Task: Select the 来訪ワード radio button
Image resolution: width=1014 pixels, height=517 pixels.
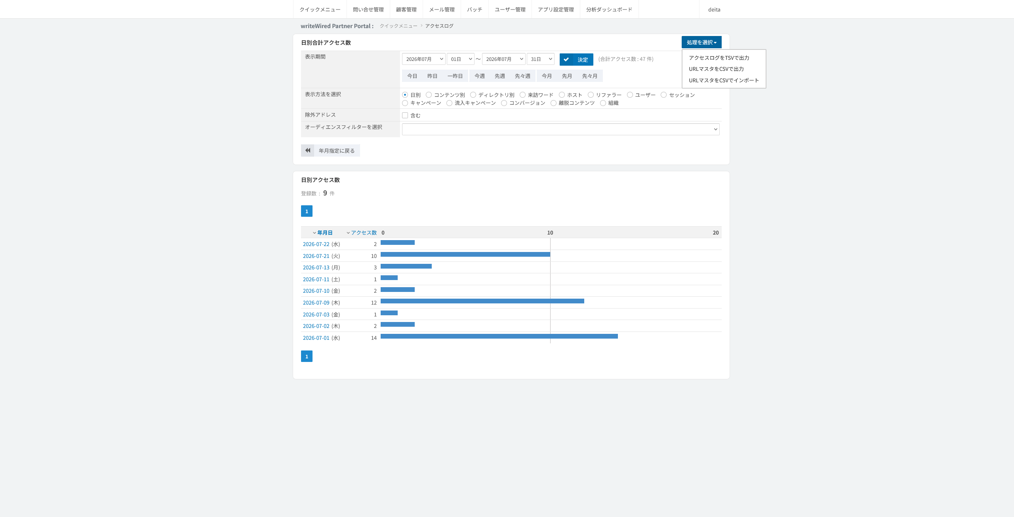Action: [522, 95]
